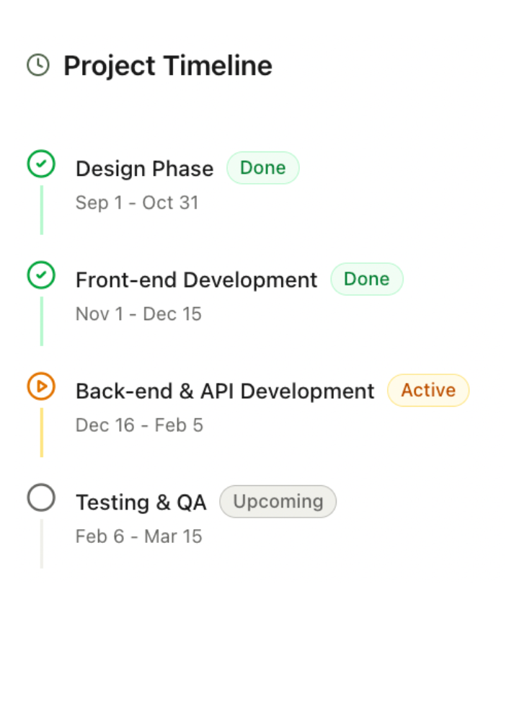
Task: Click the Done badge next to Design Phase
Action: (x=262, y=168)
